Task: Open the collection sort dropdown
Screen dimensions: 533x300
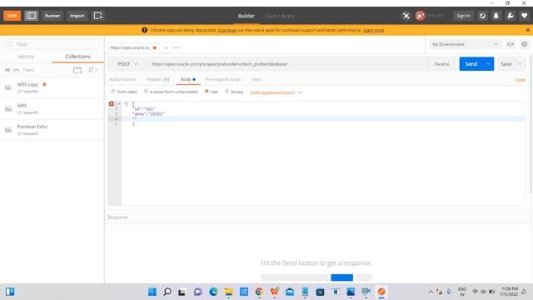Action: click(92, 70)
